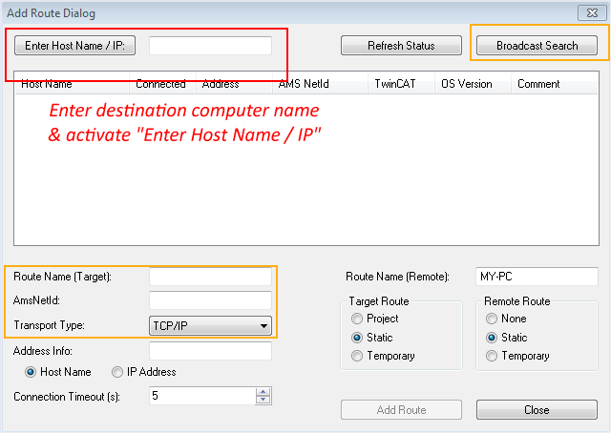Select the Host Name radio option
This screenshot has height=433, width=611.
click(x=32, y=372)
